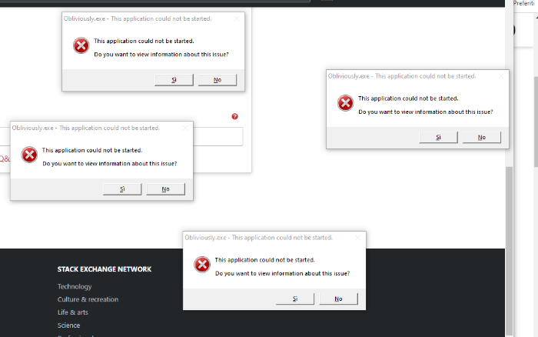Click the red error icon in rightmost dialog
Image resolution: width=538 pixels, height=337 pixels.
tap(346, 103)
